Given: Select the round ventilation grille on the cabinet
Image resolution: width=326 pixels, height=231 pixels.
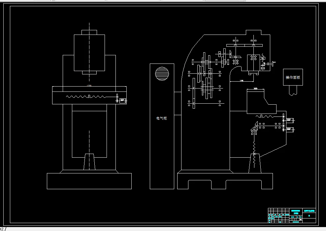Looking at the screenshot, I should [x=162, y=74].
